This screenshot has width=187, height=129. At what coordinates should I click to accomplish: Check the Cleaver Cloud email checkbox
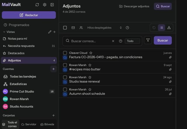65,53
